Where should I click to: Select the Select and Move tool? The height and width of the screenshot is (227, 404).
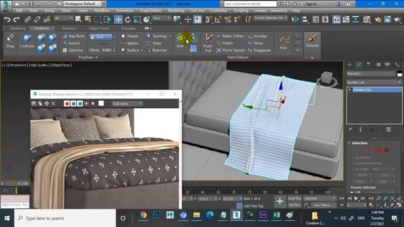pyautogui.click(x=118, y=20)
